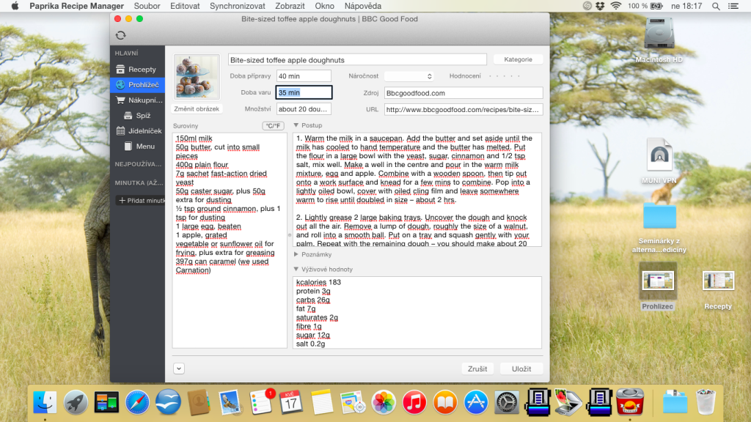
Task: Open Menu item in sidebar
Action: tap(137, 146)
